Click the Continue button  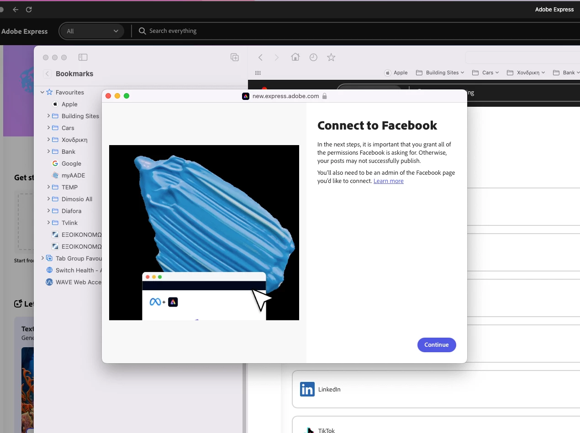pos(437,344)
